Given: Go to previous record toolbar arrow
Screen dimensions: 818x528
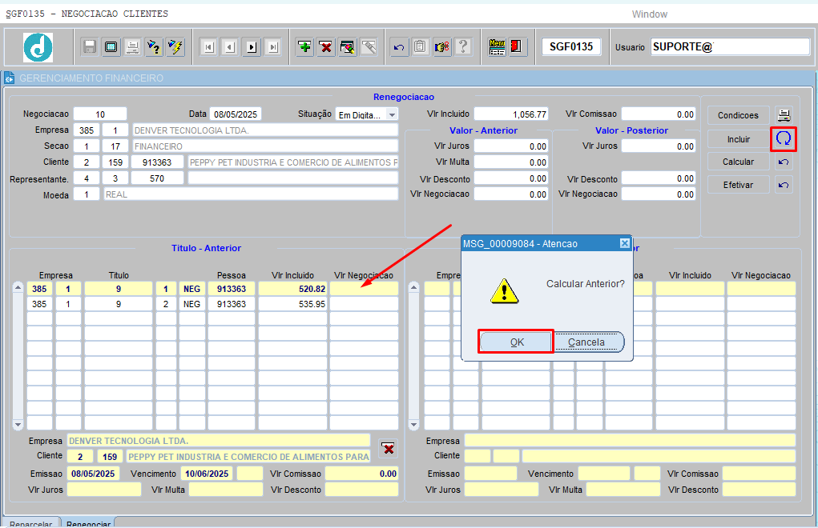Looking at the screenshot, I should point(230,47).
